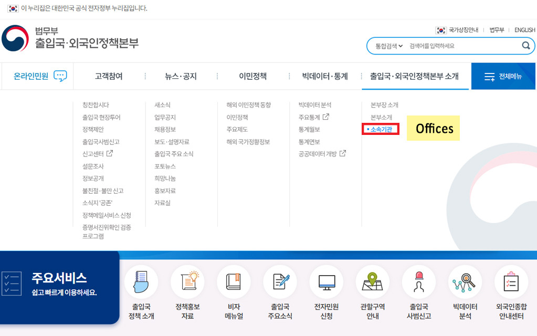
Task: Go to 법무부 출입국·외국인정책본부 home logo
Action: click(70, 38)
